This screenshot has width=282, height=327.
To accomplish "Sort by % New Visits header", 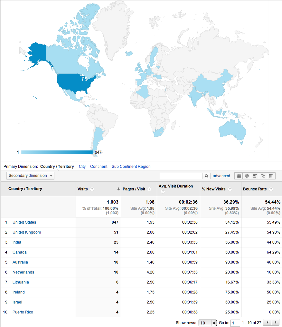I will click(x=214, y=189).
